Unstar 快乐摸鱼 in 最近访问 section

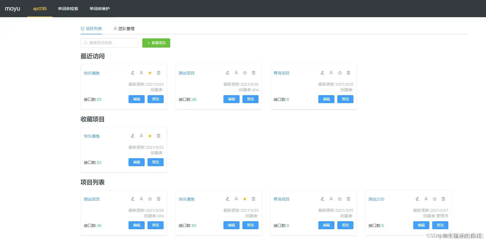point(150,73)
